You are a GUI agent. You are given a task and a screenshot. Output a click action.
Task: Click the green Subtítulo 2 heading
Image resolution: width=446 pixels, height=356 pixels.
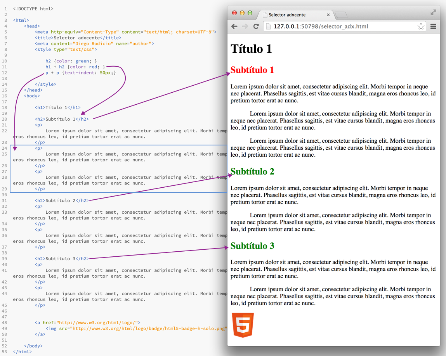pos(252,171)
